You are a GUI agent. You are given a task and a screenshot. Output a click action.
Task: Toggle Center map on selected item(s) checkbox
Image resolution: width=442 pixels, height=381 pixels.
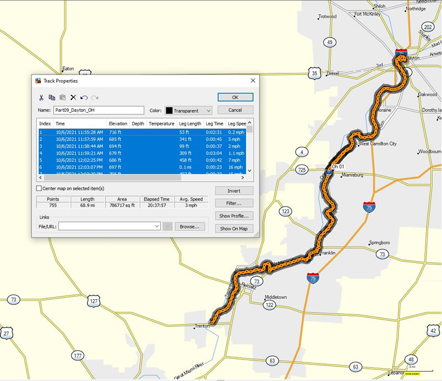click(39, 188)
